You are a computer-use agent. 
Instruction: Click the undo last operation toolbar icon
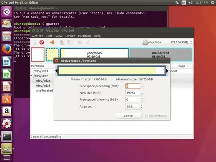[80, 42]
